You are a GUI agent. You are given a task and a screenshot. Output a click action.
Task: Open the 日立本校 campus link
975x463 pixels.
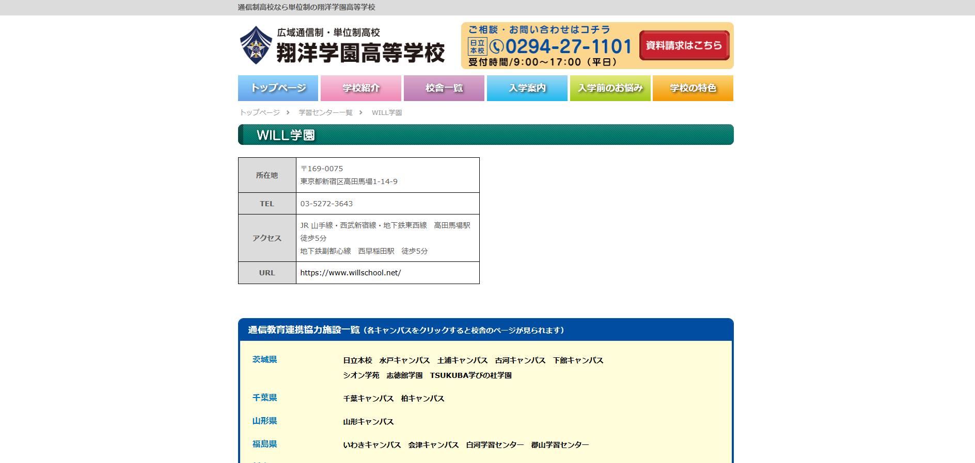click(x=357, y=360)
